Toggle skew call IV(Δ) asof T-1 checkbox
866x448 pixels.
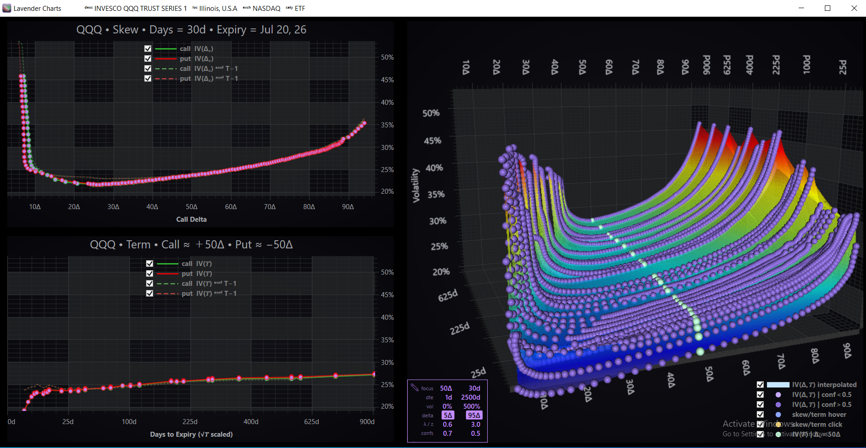tap(148, 69)
